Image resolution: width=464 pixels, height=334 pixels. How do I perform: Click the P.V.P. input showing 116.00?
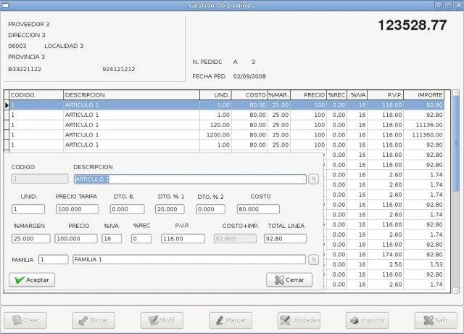(183, 239)
